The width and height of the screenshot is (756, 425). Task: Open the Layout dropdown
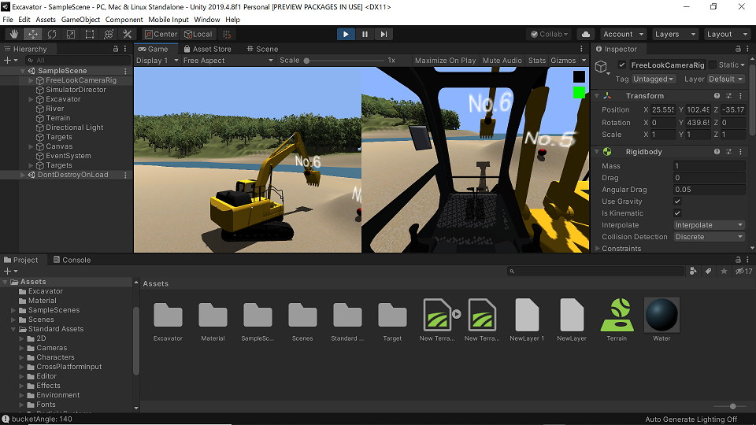(727, 34)
